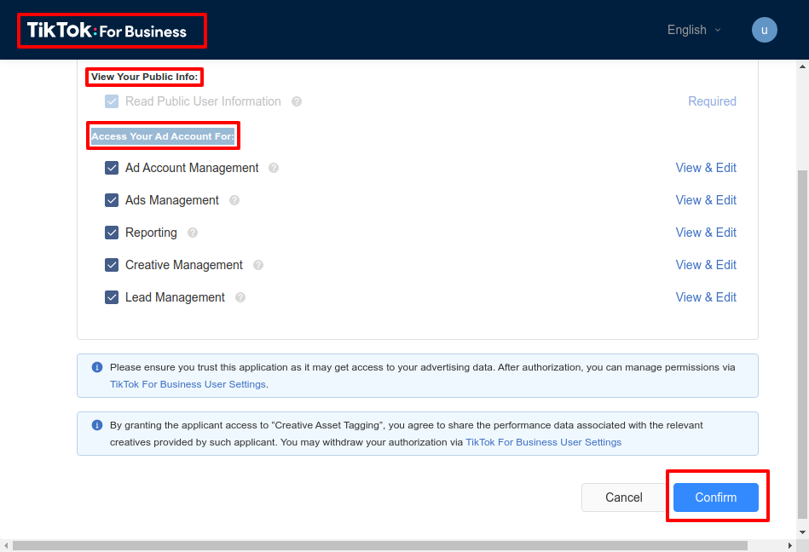Click the TikTok For Business logo

coord(107,31)
